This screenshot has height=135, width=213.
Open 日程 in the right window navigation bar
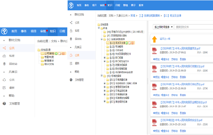118,5
